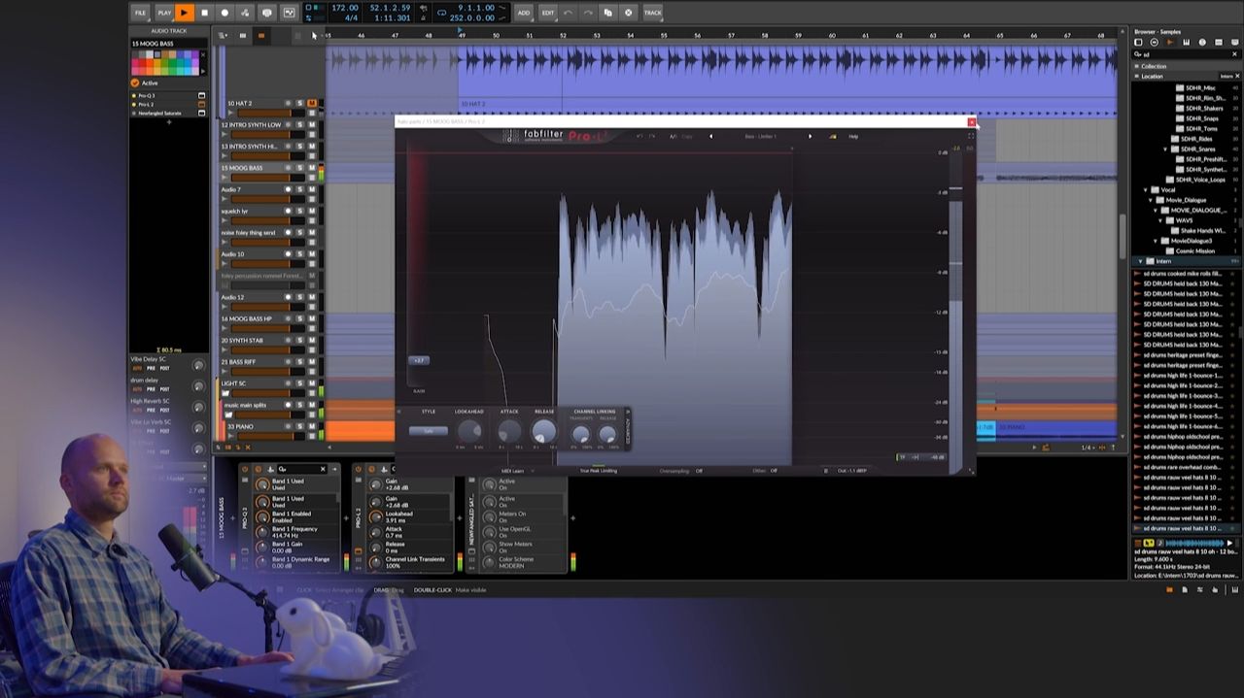1244x698 pixels.
Task: Click the undo arrow in top toolbar
Action: [569, 13]
